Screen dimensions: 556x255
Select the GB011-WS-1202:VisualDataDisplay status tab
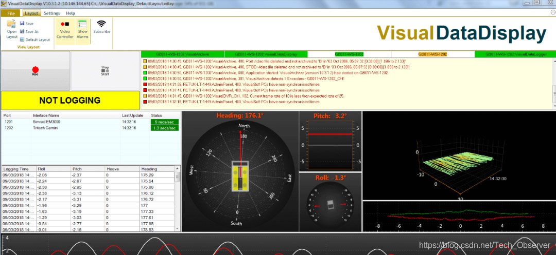pos(266,54)
